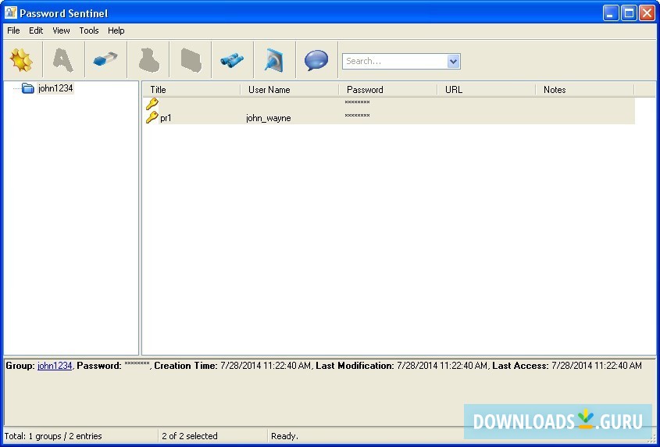Click the yellow starburst New toolbar icon
The width and height of the screenshot is (660, 447).
21,60
